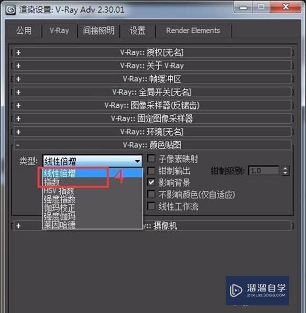The width and height of the screenshot is (306, 313).
Task: Select 莱因哈德 in the type list
Action: (92, 225)
